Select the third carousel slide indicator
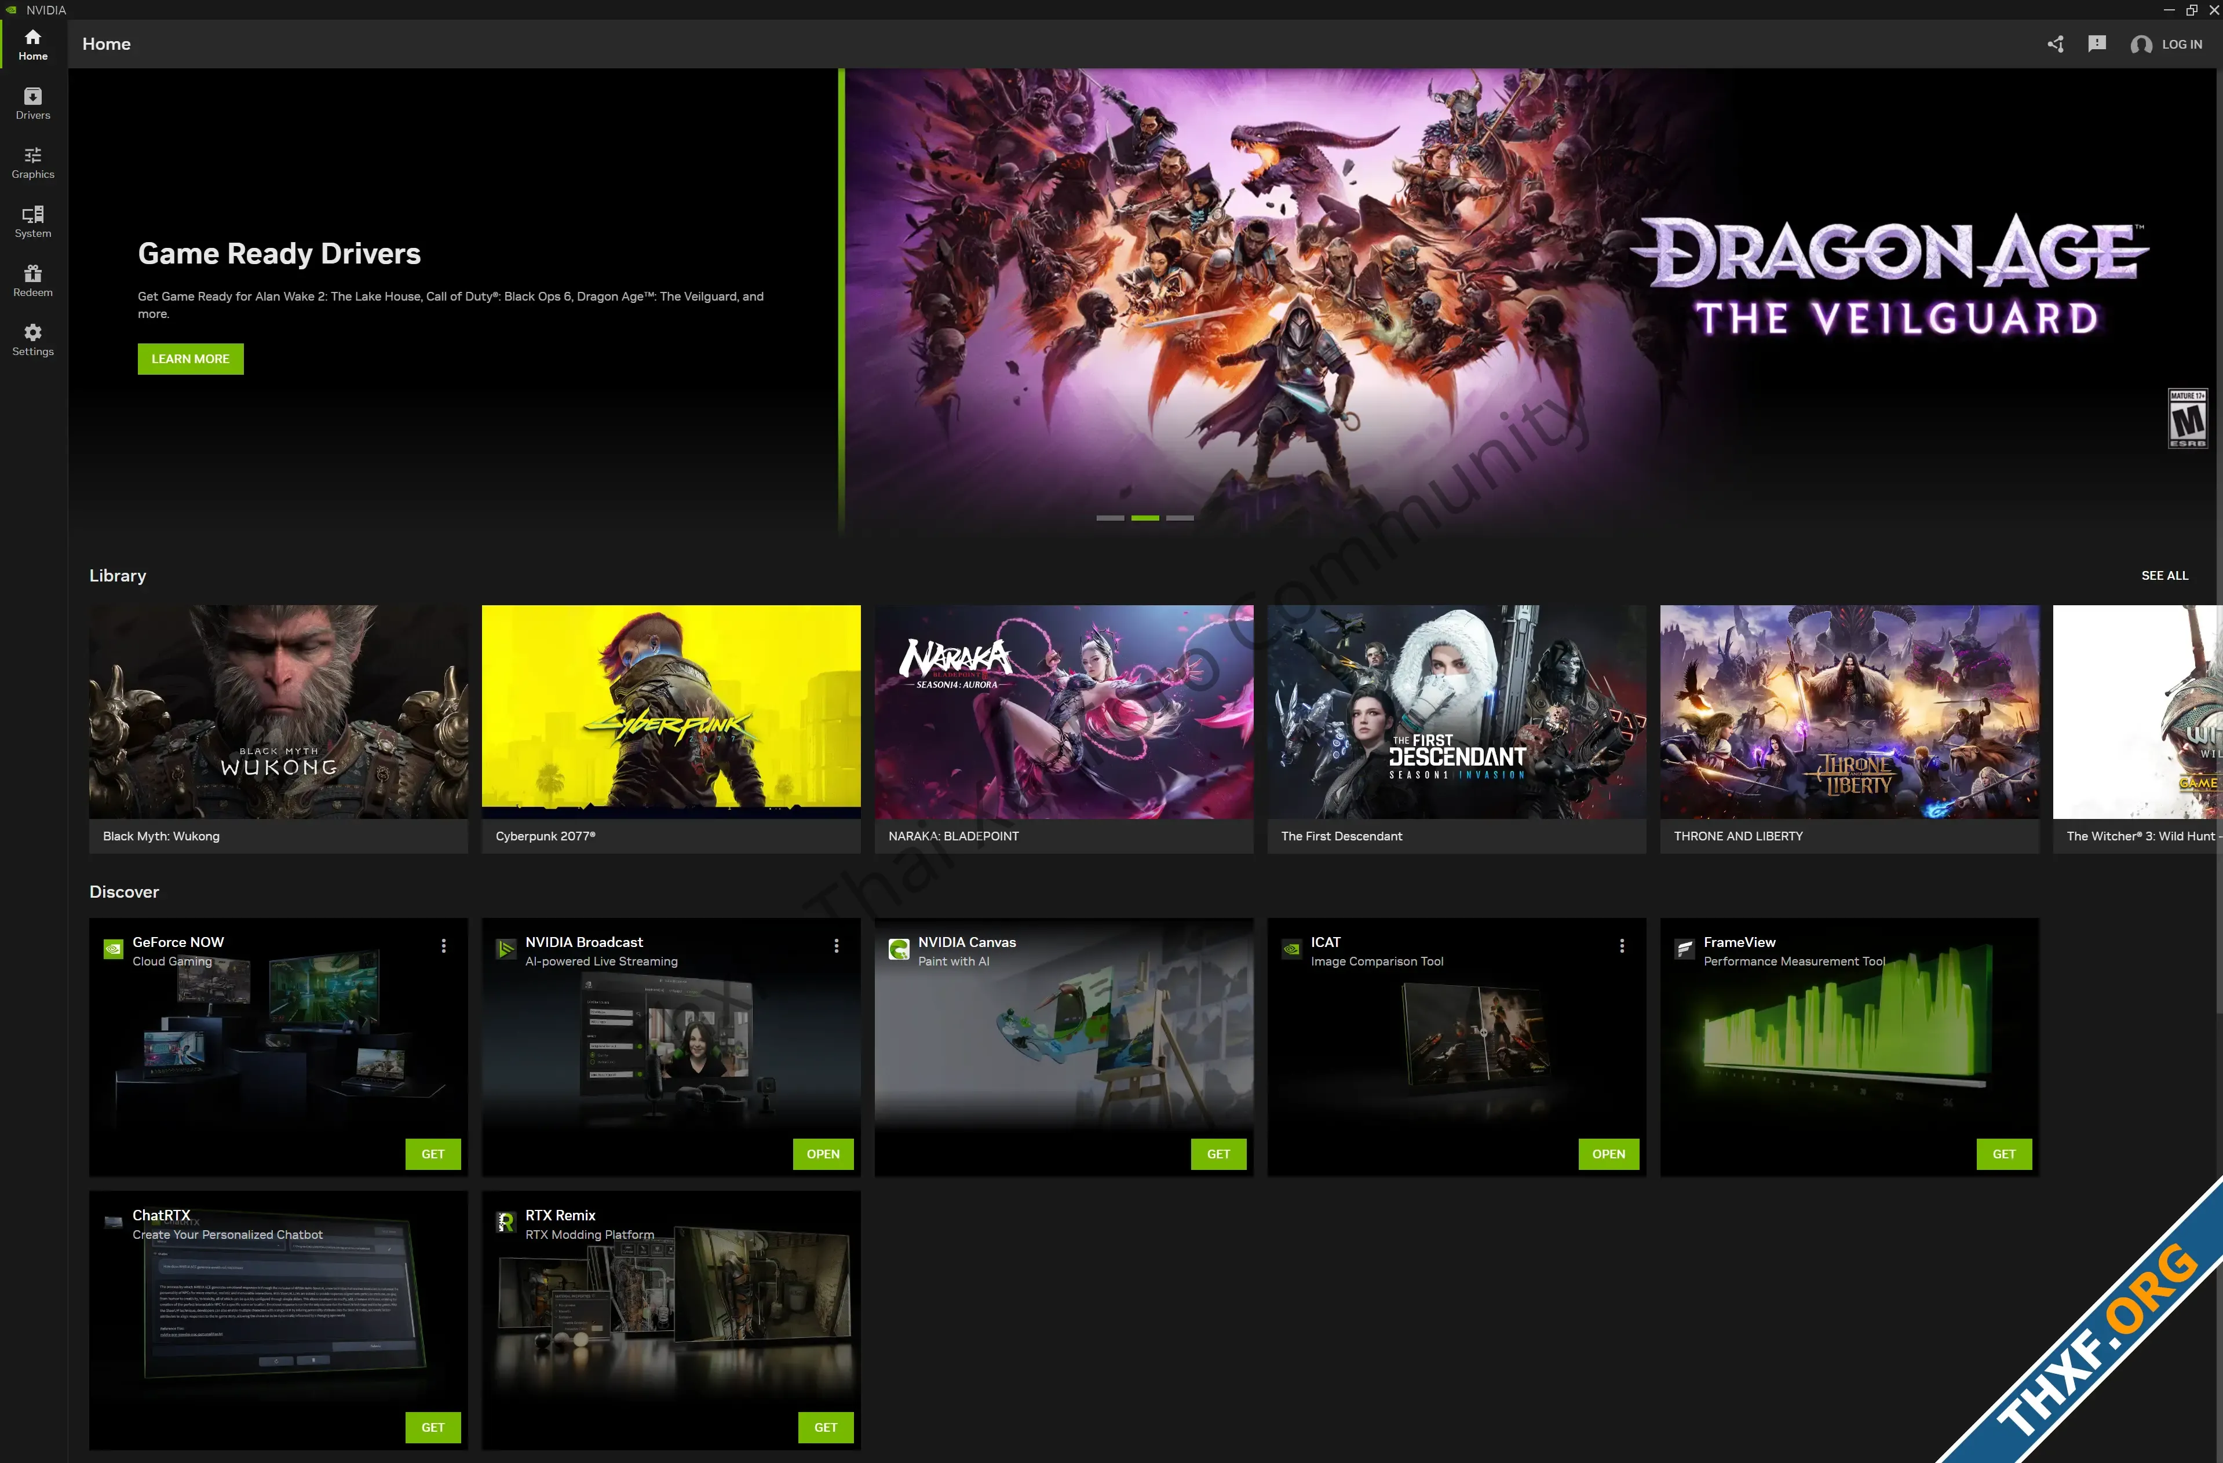This screenshot has height=1463, width=2223. [1180, 517]
